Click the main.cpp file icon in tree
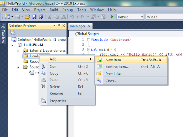The height and width of the screenshot is (137, 183). pyautogui.click(x=32, y=72)
